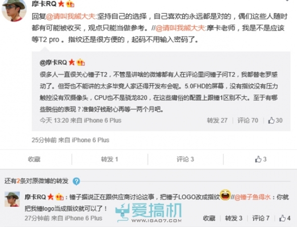Click the red star badge beside top 摩卡RQ
Viewport: 297px width, 227px height.
pos(61,3)
